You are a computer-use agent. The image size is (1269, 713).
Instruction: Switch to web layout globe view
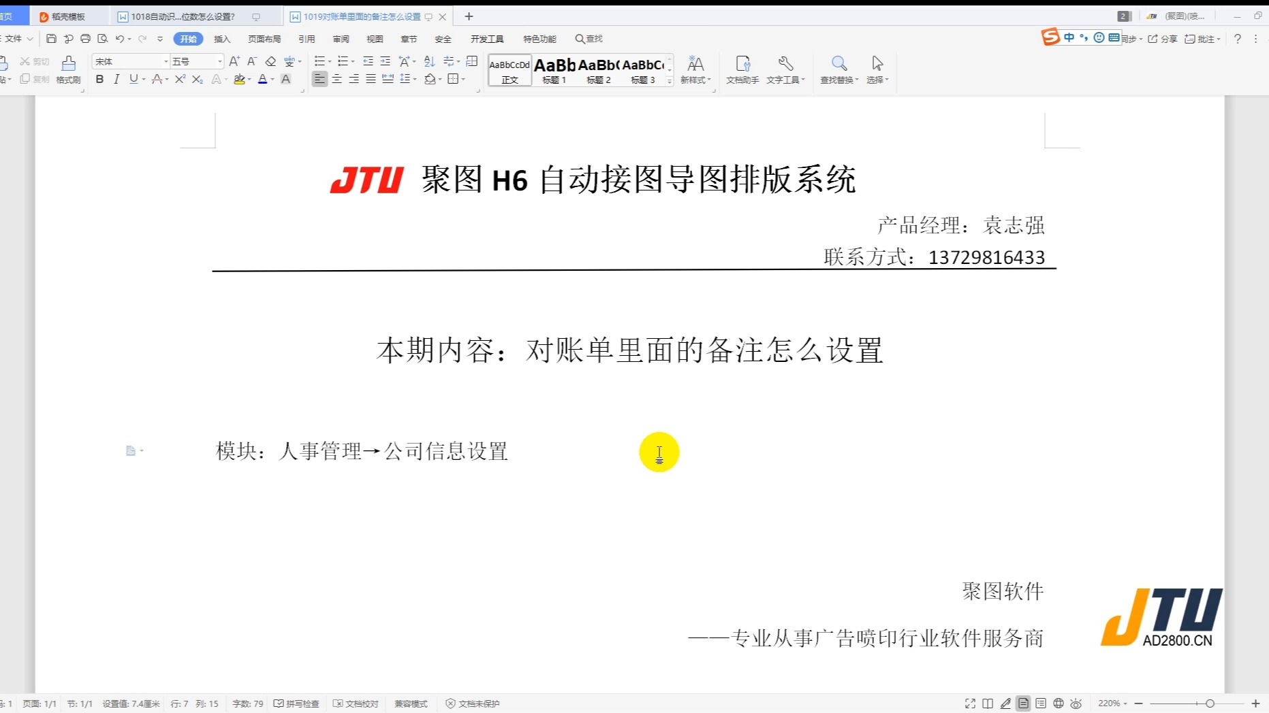point(1059,703)
